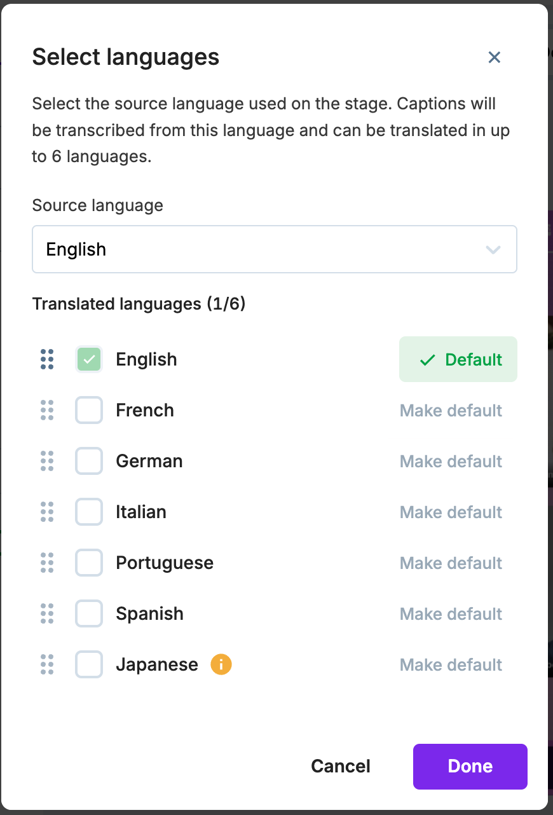Click the drag handle beside English
This screenshot has height=815, width=553.
point(47,359)
